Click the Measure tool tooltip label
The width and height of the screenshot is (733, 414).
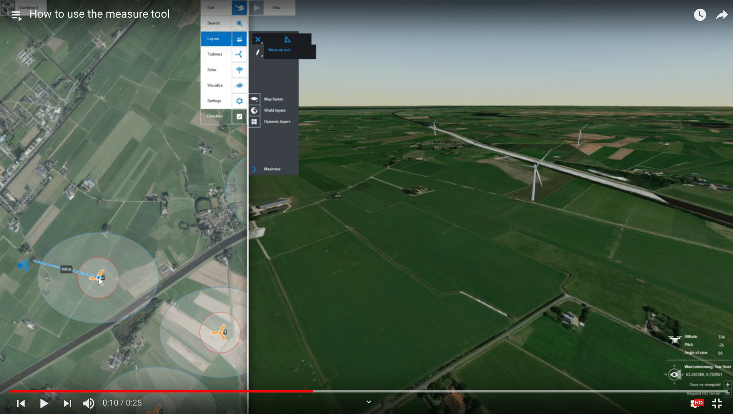[279, 50]
